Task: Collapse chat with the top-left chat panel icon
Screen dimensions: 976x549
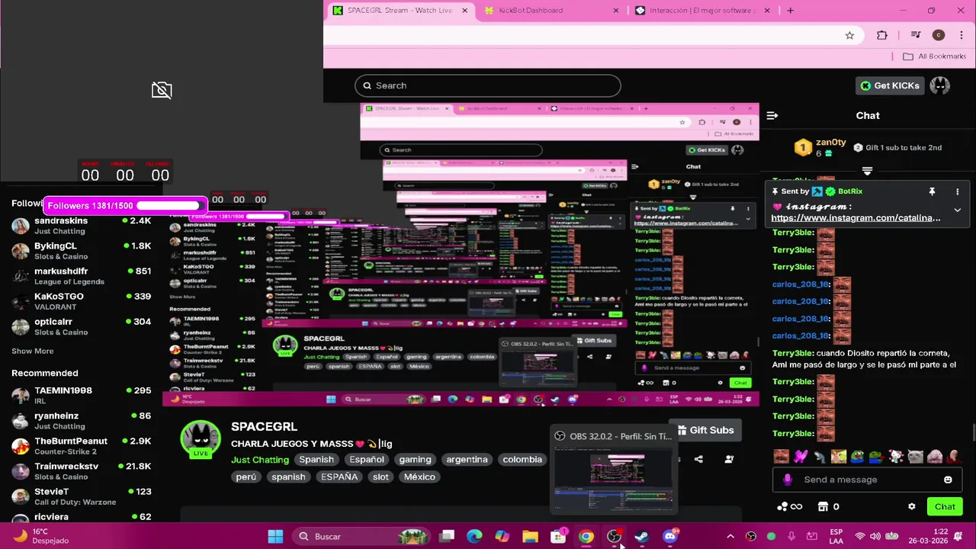Action: pos(772,115)
